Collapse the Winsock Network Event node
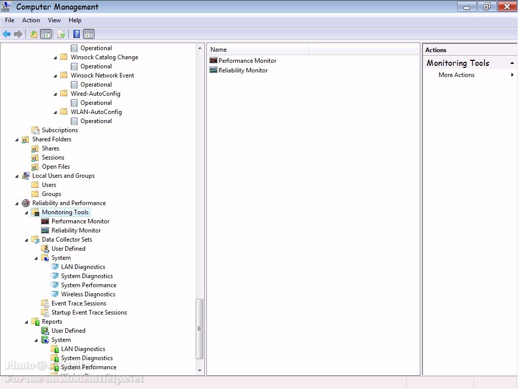518x389 pixels. click(x=55, y=76)
